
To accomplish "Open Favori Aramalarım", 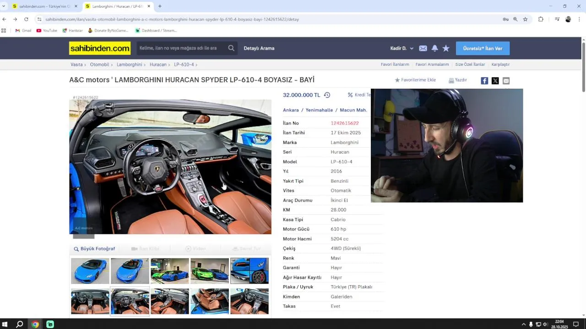I will 432,64.
